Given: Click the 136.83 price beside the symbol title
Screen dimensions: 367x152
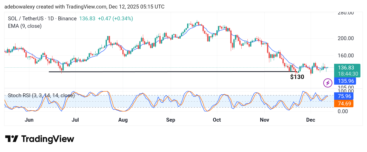Looking at the screenshot, I should (87, 19).
